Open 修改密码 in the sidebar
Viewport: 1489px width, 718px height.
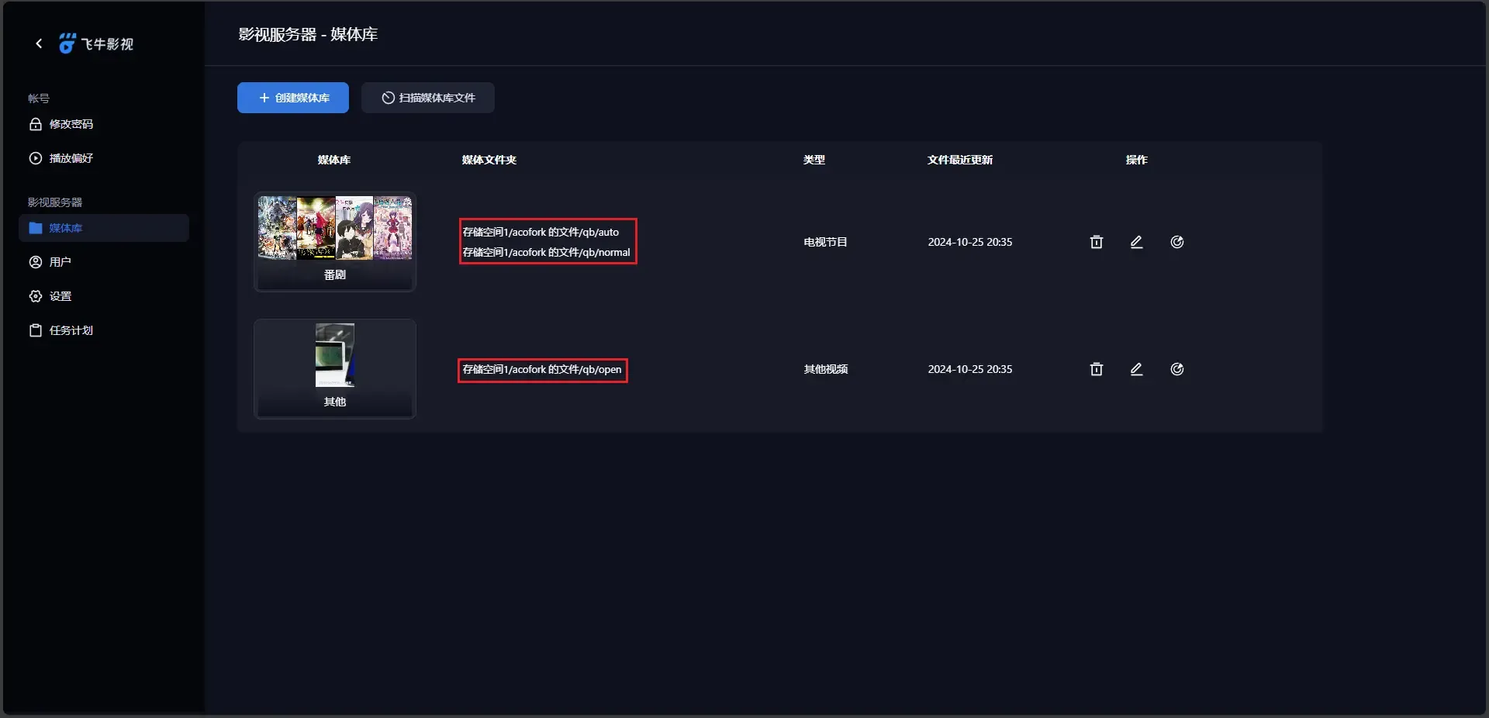71,124
